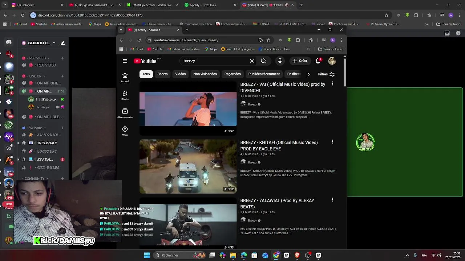Join the REC VIDEO voice channel
The image size is (465, 261).
point(43,65)
